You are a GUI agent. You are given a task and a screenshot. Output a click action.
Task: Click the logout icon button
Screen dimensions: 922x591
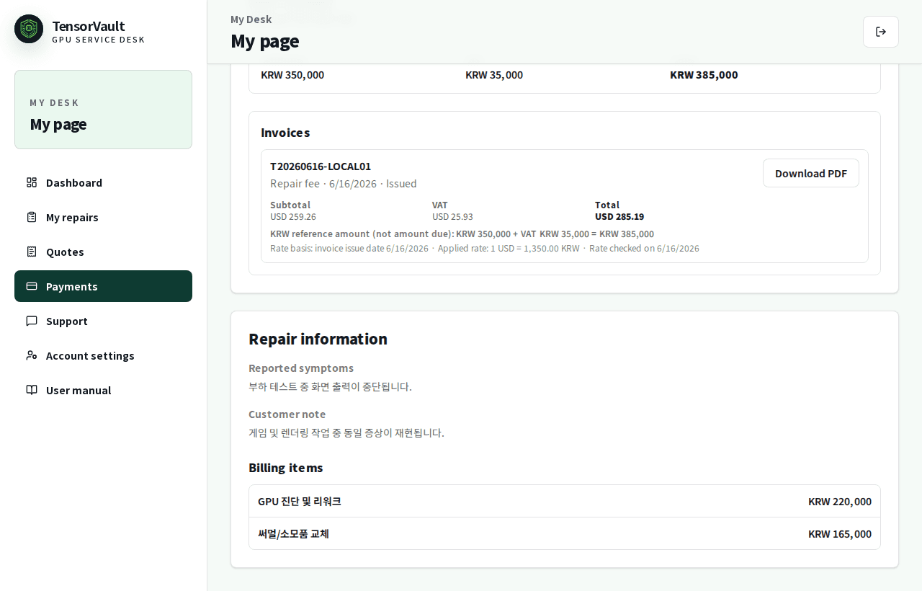881,32
